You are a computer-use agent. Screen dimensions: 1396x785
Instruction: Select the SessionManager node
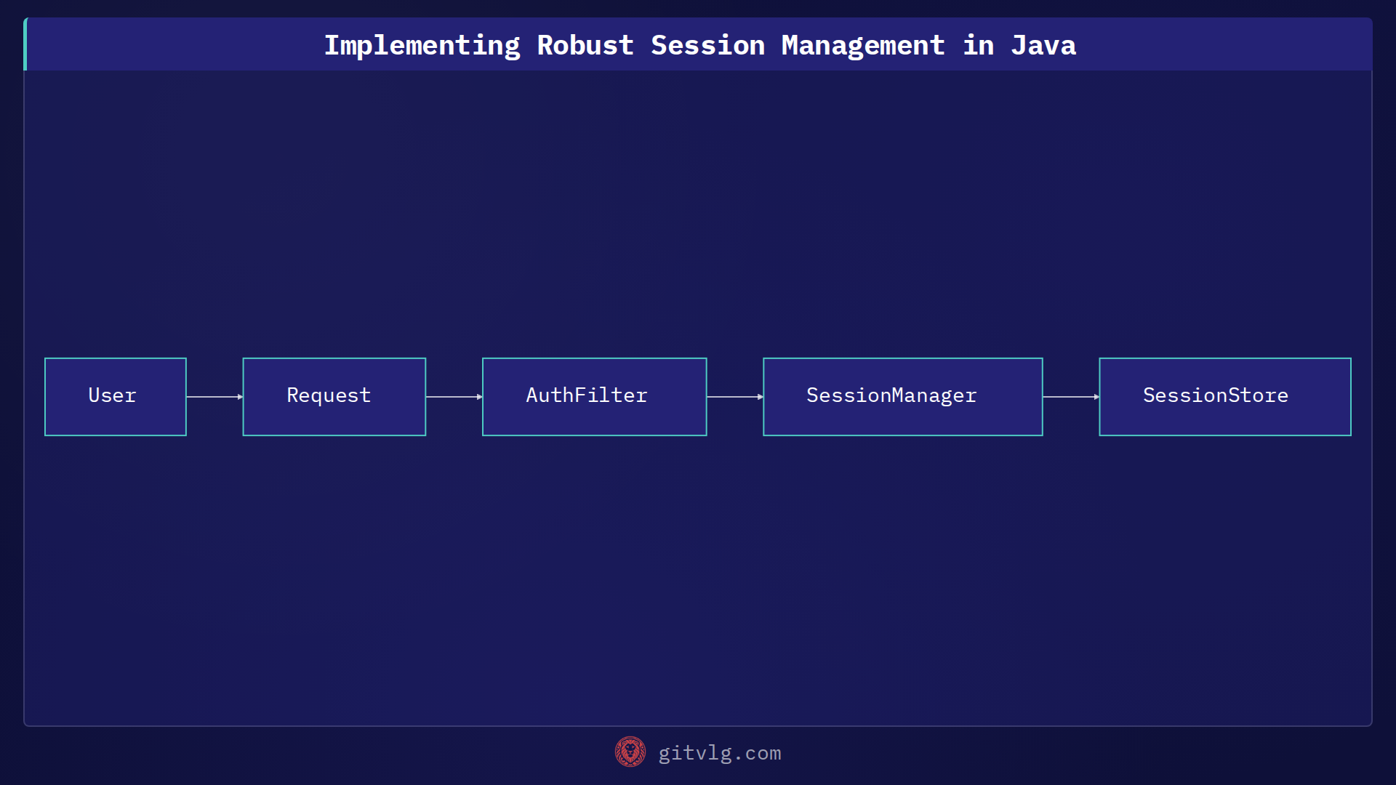pos(903,397)
